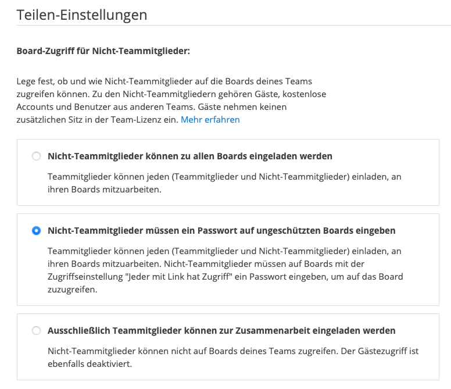Select the password-required radio button for unprotected boards

(x=36, y=231)
